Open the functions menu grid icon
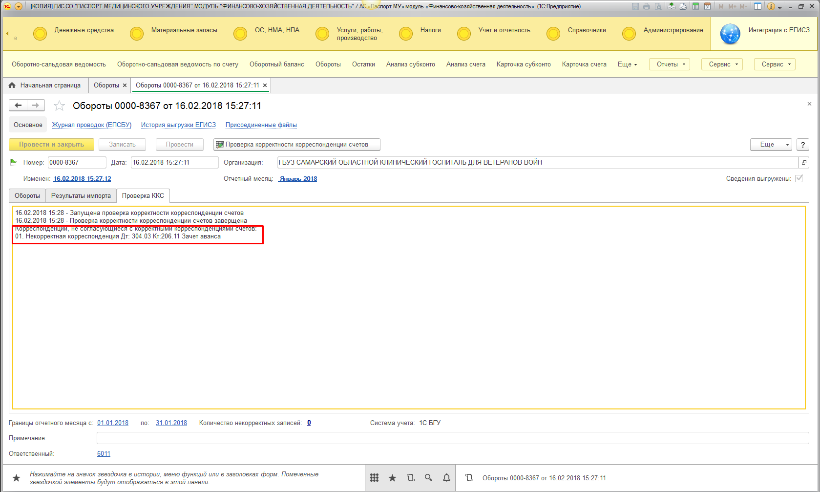 [374, 478]
